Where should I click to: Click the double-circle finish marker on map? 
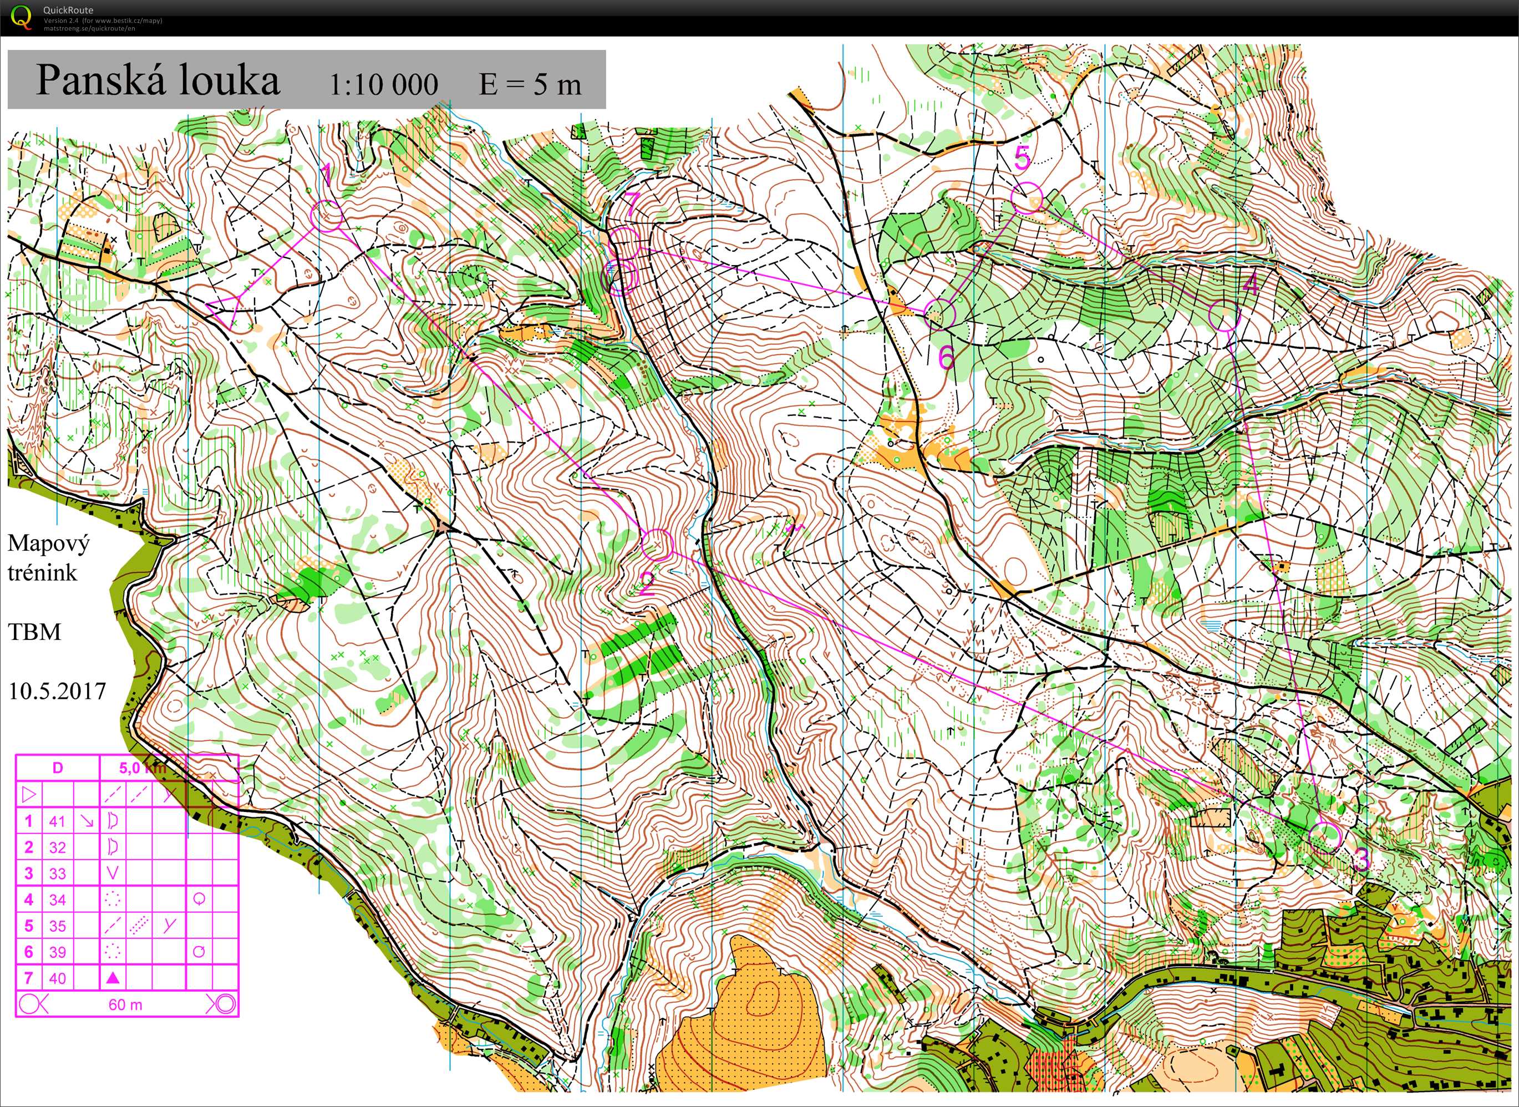click(620, 277)
